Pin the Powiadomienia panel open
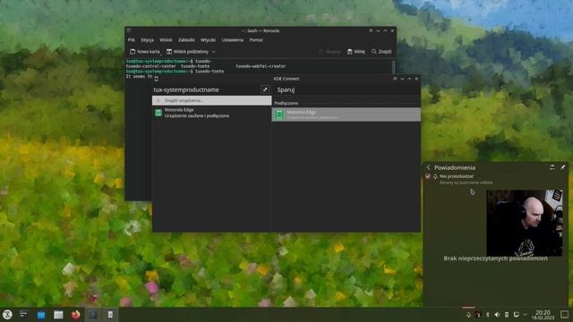 pos(563,167)
